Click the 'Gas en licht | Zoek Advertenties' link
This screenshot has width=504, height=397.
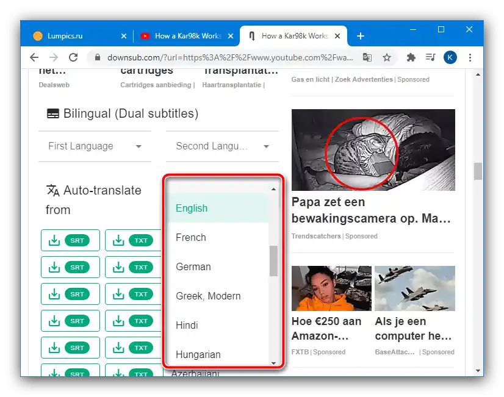(x=342, y=79)
